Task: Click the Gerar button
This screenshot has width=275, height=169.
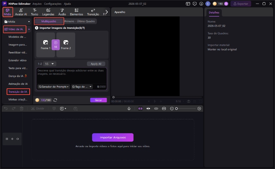Action: [98, 100]
